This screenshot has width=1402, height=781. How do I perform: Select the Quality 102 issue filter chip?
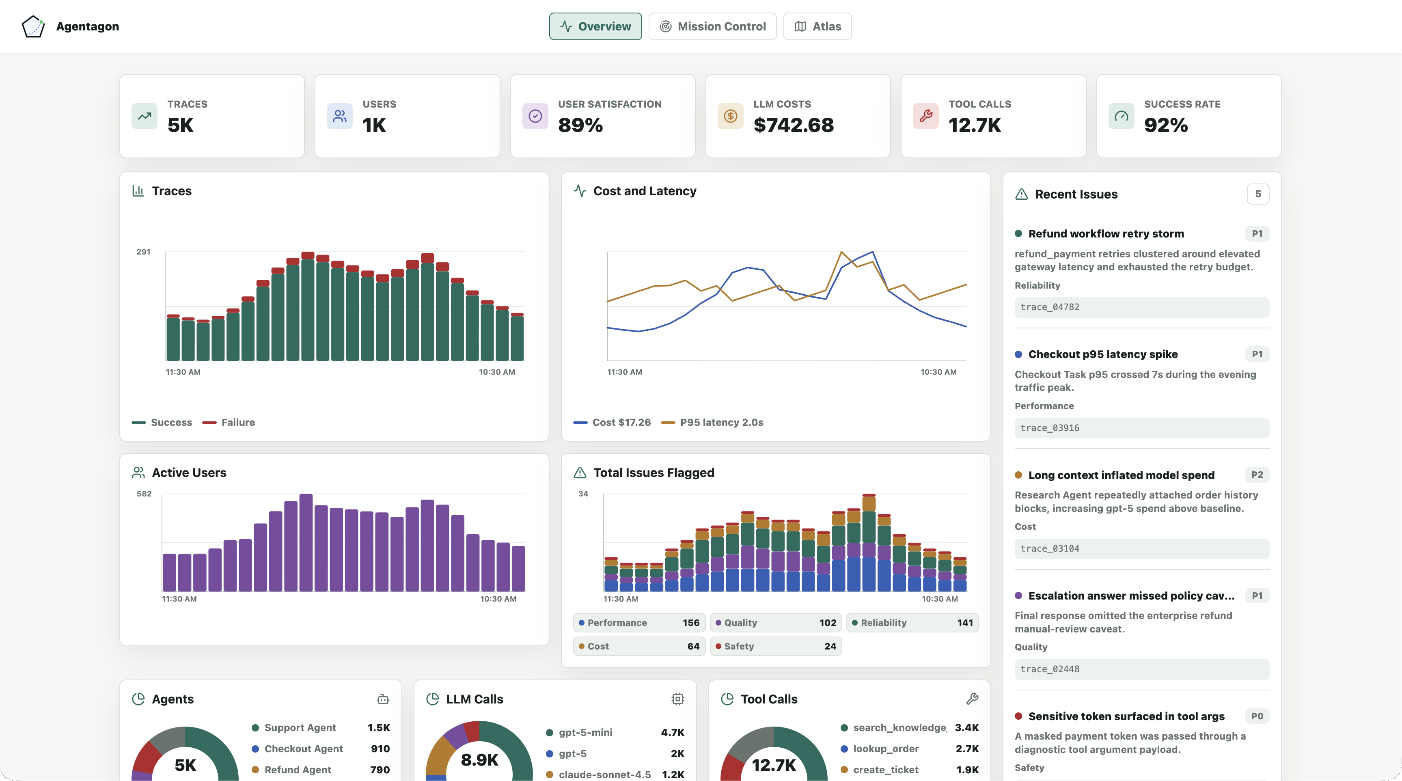pos(776,623)
